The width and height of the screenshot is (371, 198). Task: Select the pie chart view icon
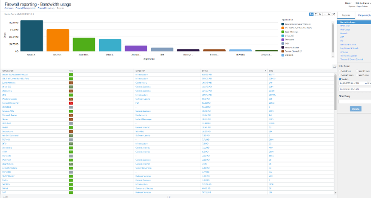[x=320, y=15]
